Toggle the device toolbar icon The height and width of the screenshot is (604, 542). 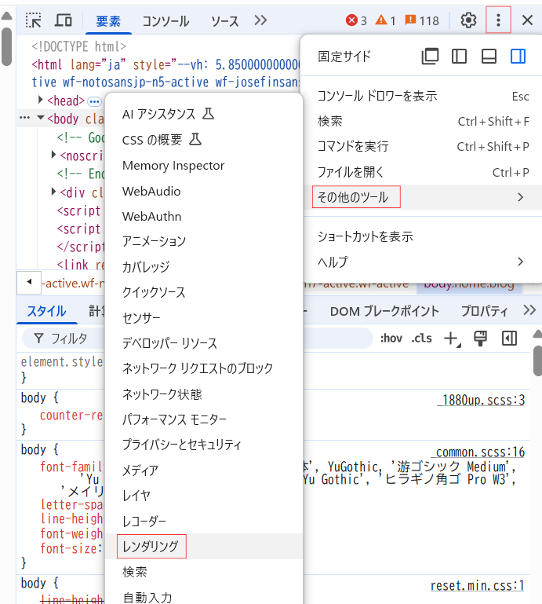(64, 20)
